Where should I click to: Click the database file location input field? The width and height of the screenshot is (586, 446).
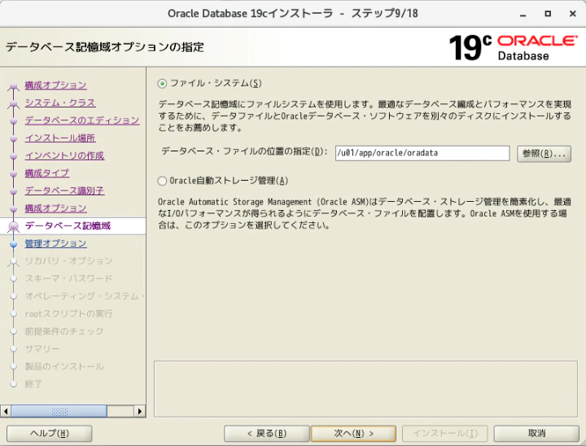pyautogui.click(x=422, y=153)
